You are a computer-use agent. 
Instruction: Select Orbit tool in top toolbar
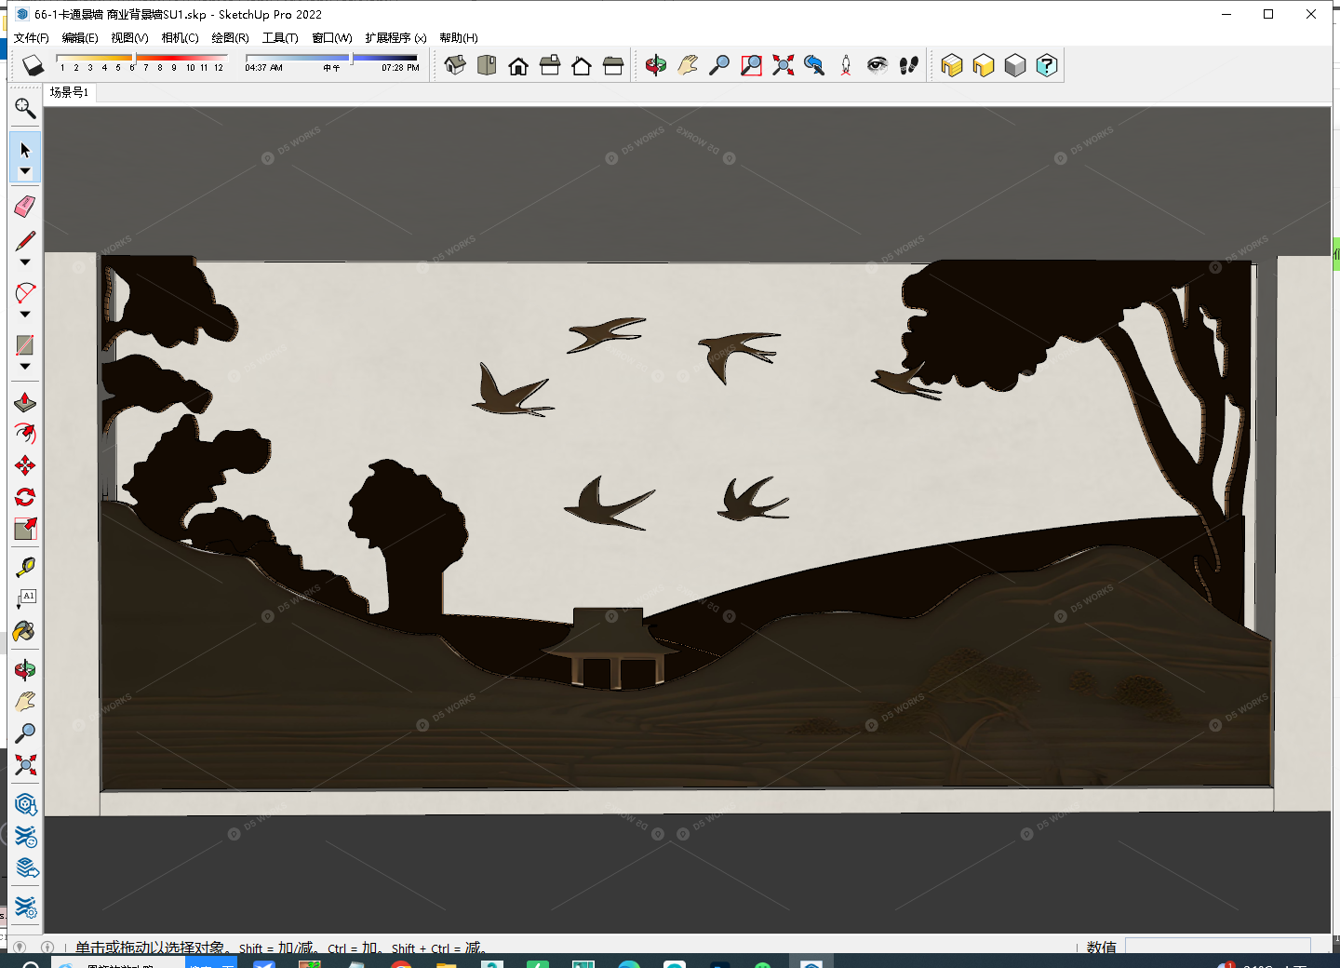point(656,65)
